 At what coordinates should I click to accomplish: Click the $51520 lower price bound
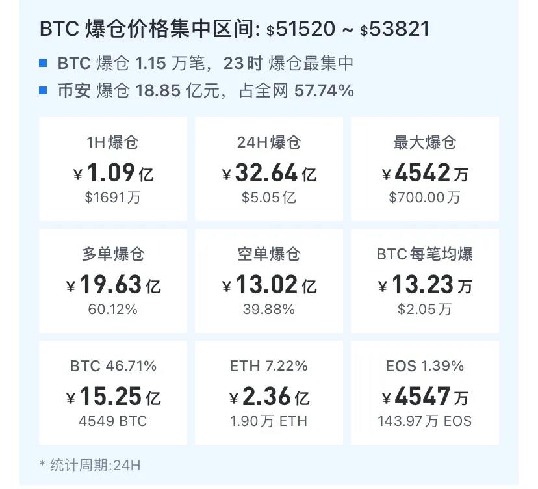coord(301,29)
